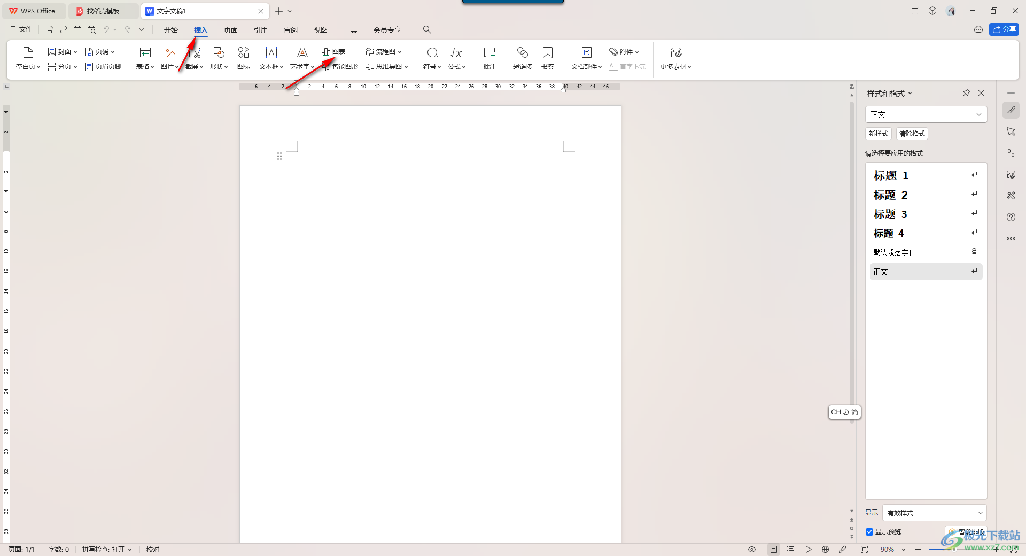1026x556 pixels.
Task: Click the outline view icon in status bar
Action: click(791, 550)
